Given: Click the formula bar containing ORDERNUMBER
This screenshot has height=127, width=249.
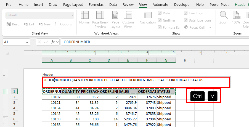Looking at the screenshot, I should [x=155, y=42].
